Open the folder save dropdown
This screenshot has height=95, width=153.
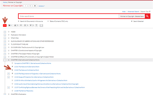(x=10, y=25)
